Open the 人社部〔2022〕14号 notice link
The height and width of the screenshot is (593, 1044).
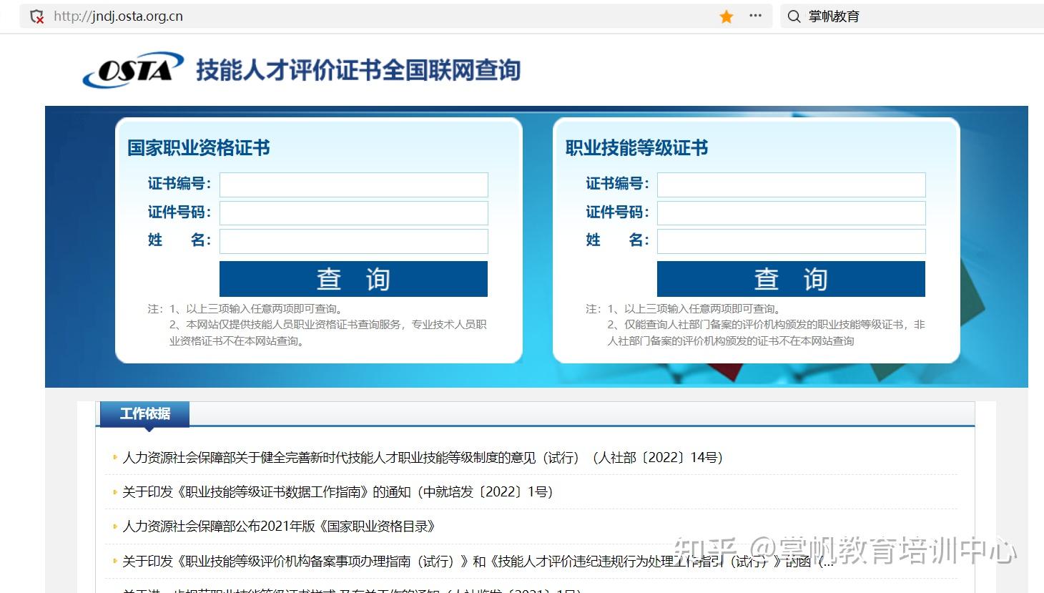coord(422,458)
